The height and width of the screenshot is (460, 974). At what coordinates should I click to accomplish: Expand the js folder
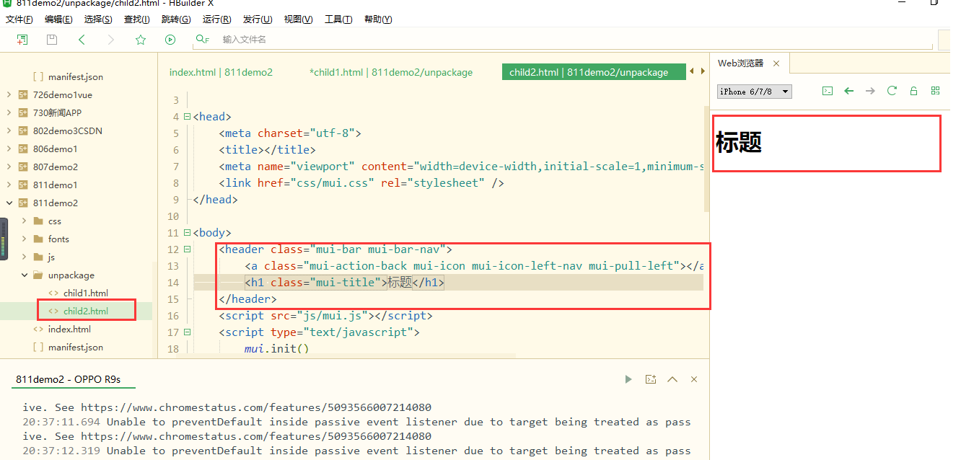pyautogui.click(x=24, y=257)
